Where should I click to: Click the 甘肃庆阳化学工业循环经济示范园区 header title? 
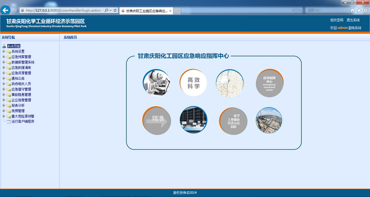46,21
